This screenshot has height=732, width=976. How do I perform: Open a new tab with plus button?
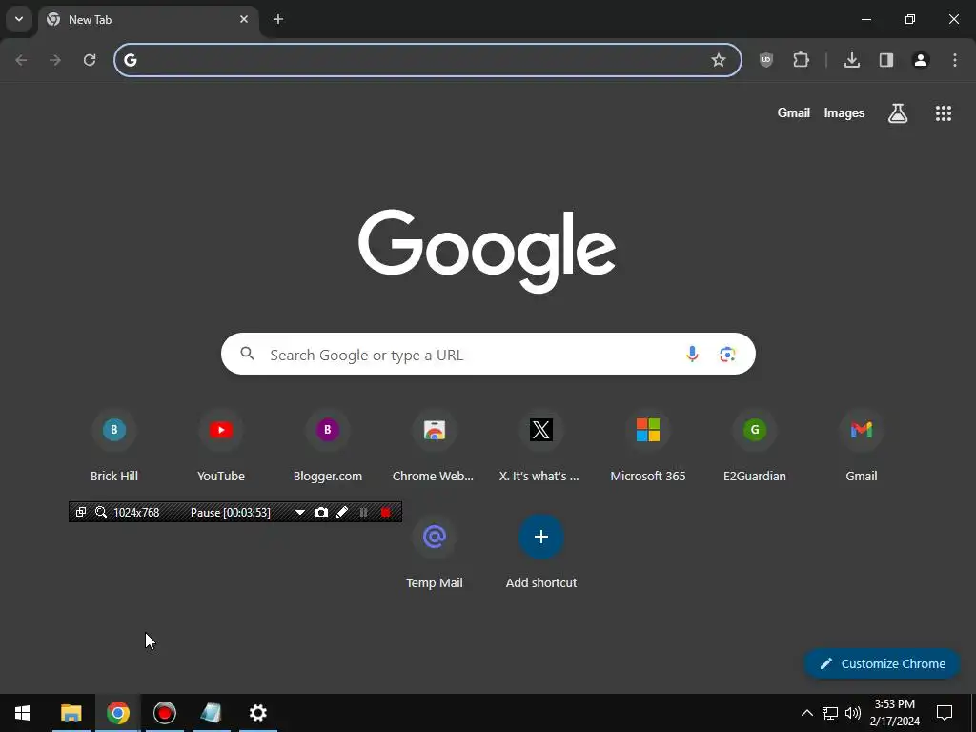tap(278, 19)
